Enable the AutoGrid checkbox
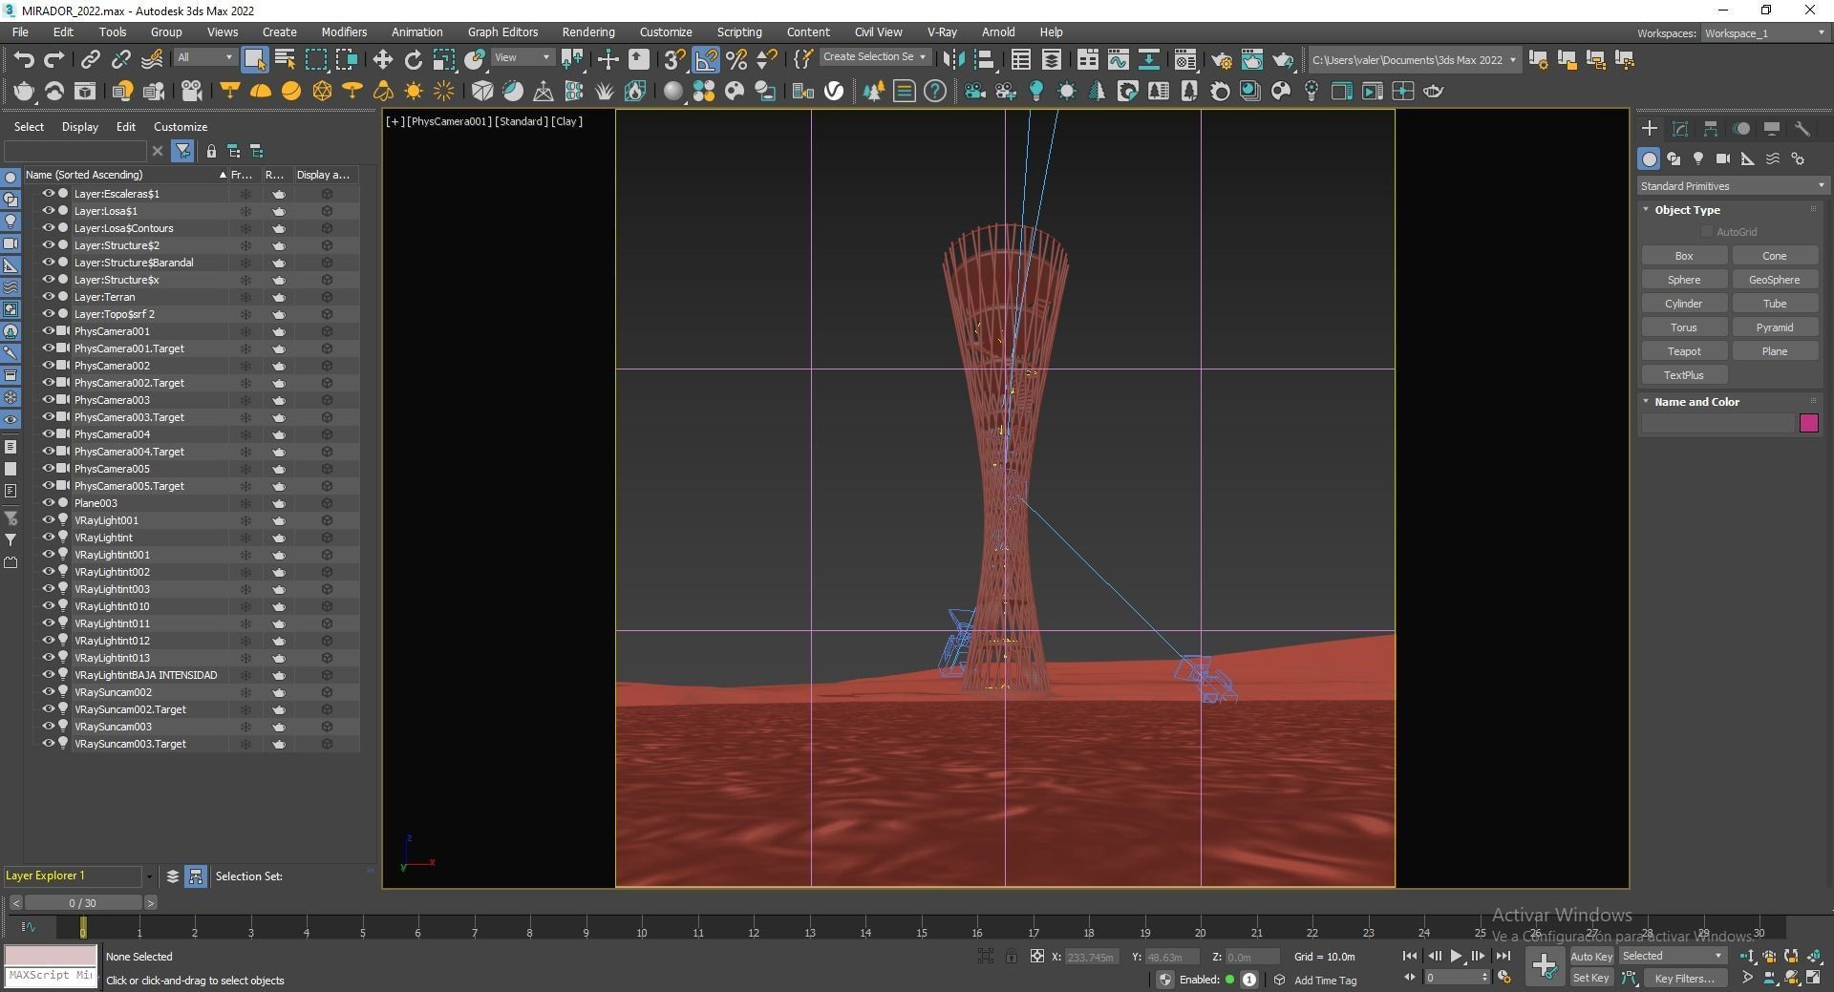 (x=1707, y=232)
